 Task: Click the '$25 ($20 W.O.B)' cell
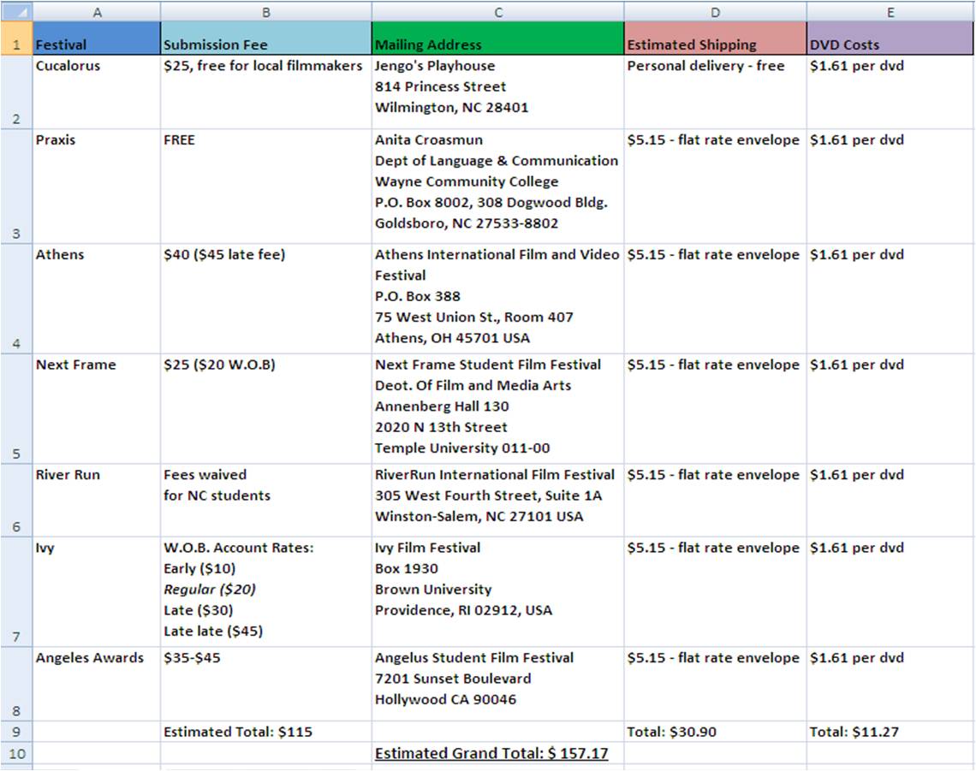[265, 409]
